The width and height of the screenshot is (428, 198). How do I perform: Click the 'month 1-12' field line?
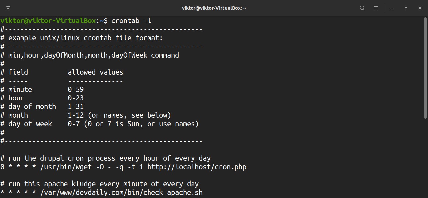(86, 115)
